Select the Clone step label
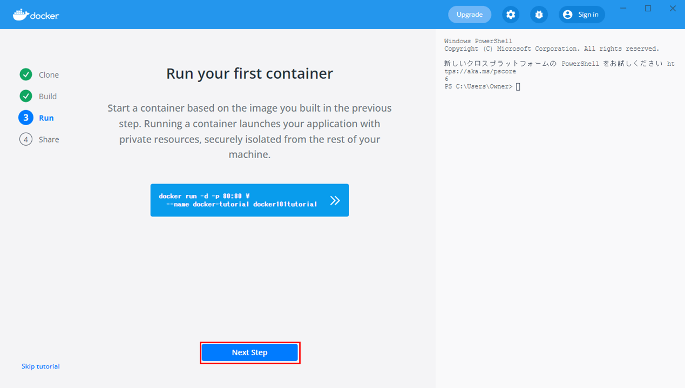685x388 pixels. click(x=49, y=75)
